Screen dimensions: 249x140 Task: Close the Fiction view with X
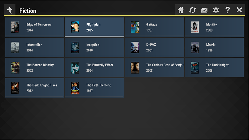click(x=239, y=10)
